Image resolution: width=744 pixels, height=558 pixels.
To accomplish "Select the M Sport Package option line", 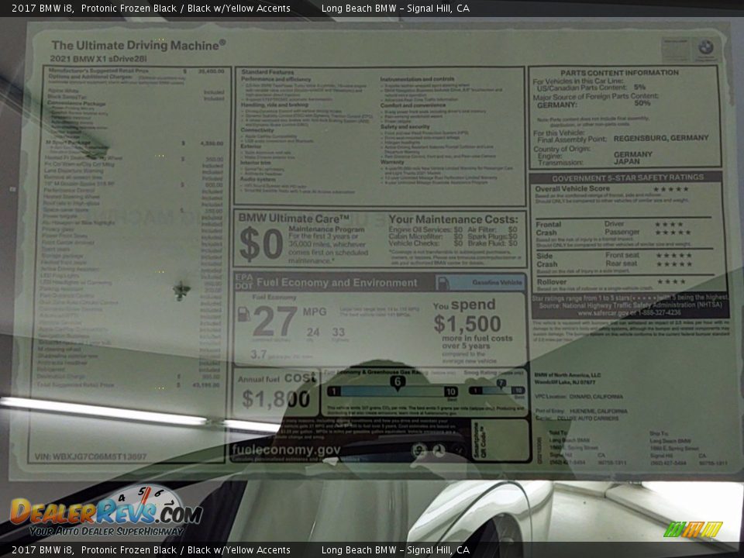I will click(135, 143).
